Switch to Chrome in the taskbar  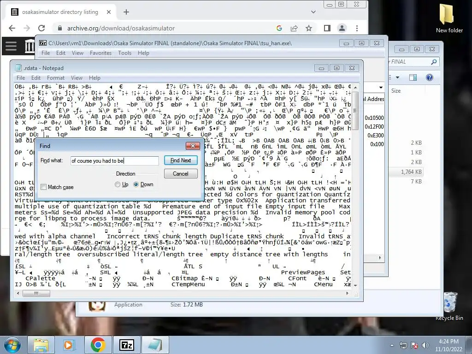pyautogui.click(x=98, y=345)
